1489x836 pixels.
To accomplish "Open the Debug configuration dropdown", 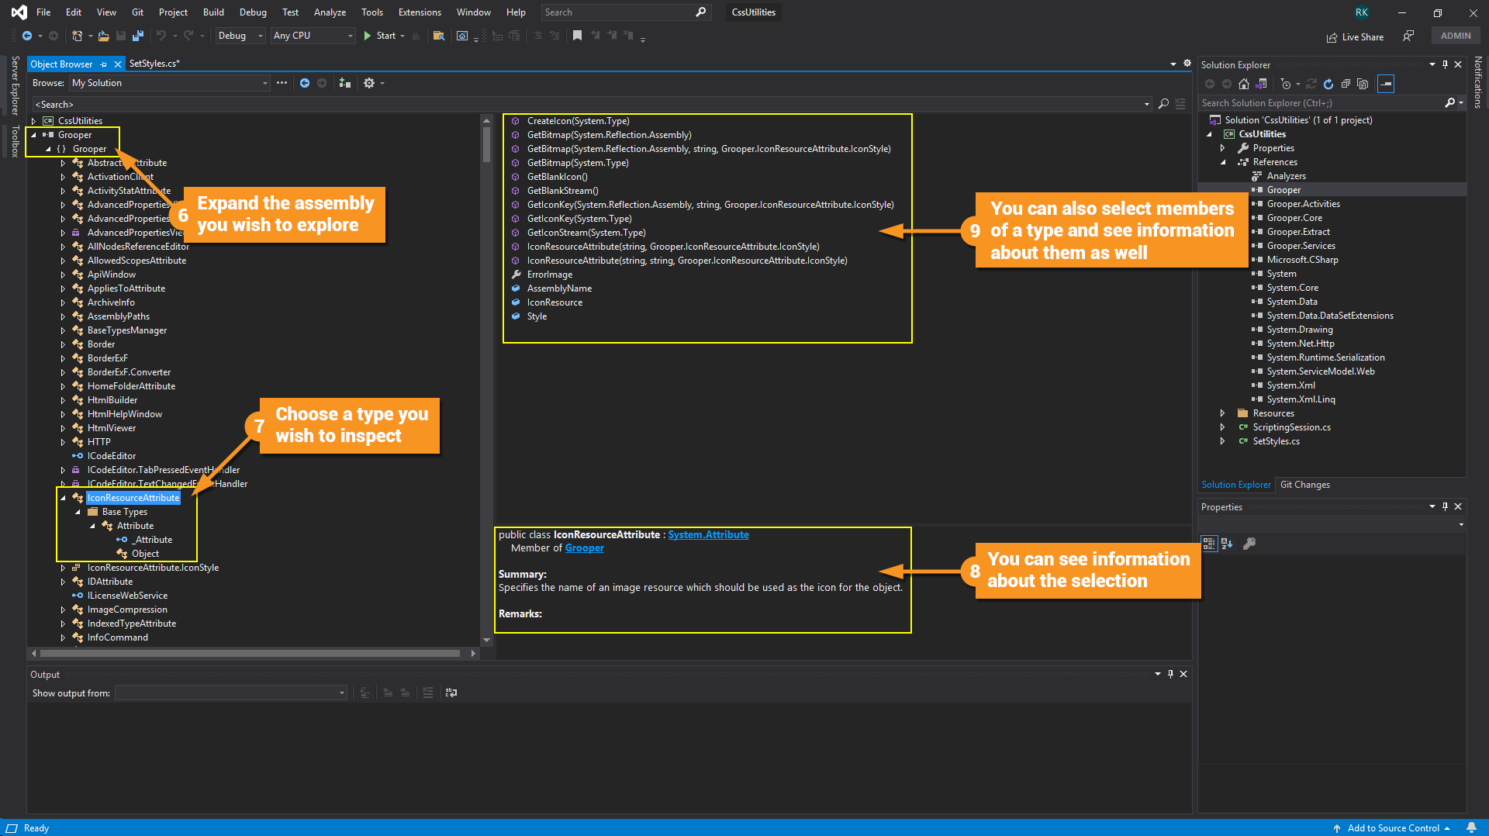I will 240,36.
